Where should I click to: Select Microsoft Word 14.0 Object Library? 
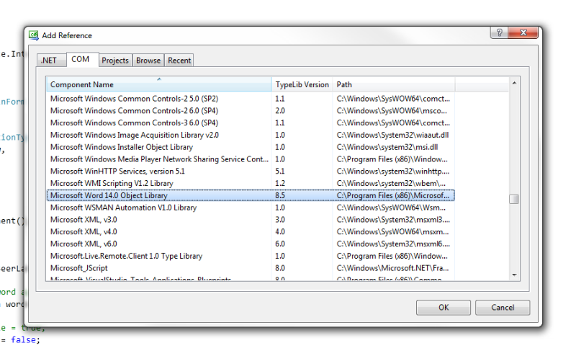point(109,195)
